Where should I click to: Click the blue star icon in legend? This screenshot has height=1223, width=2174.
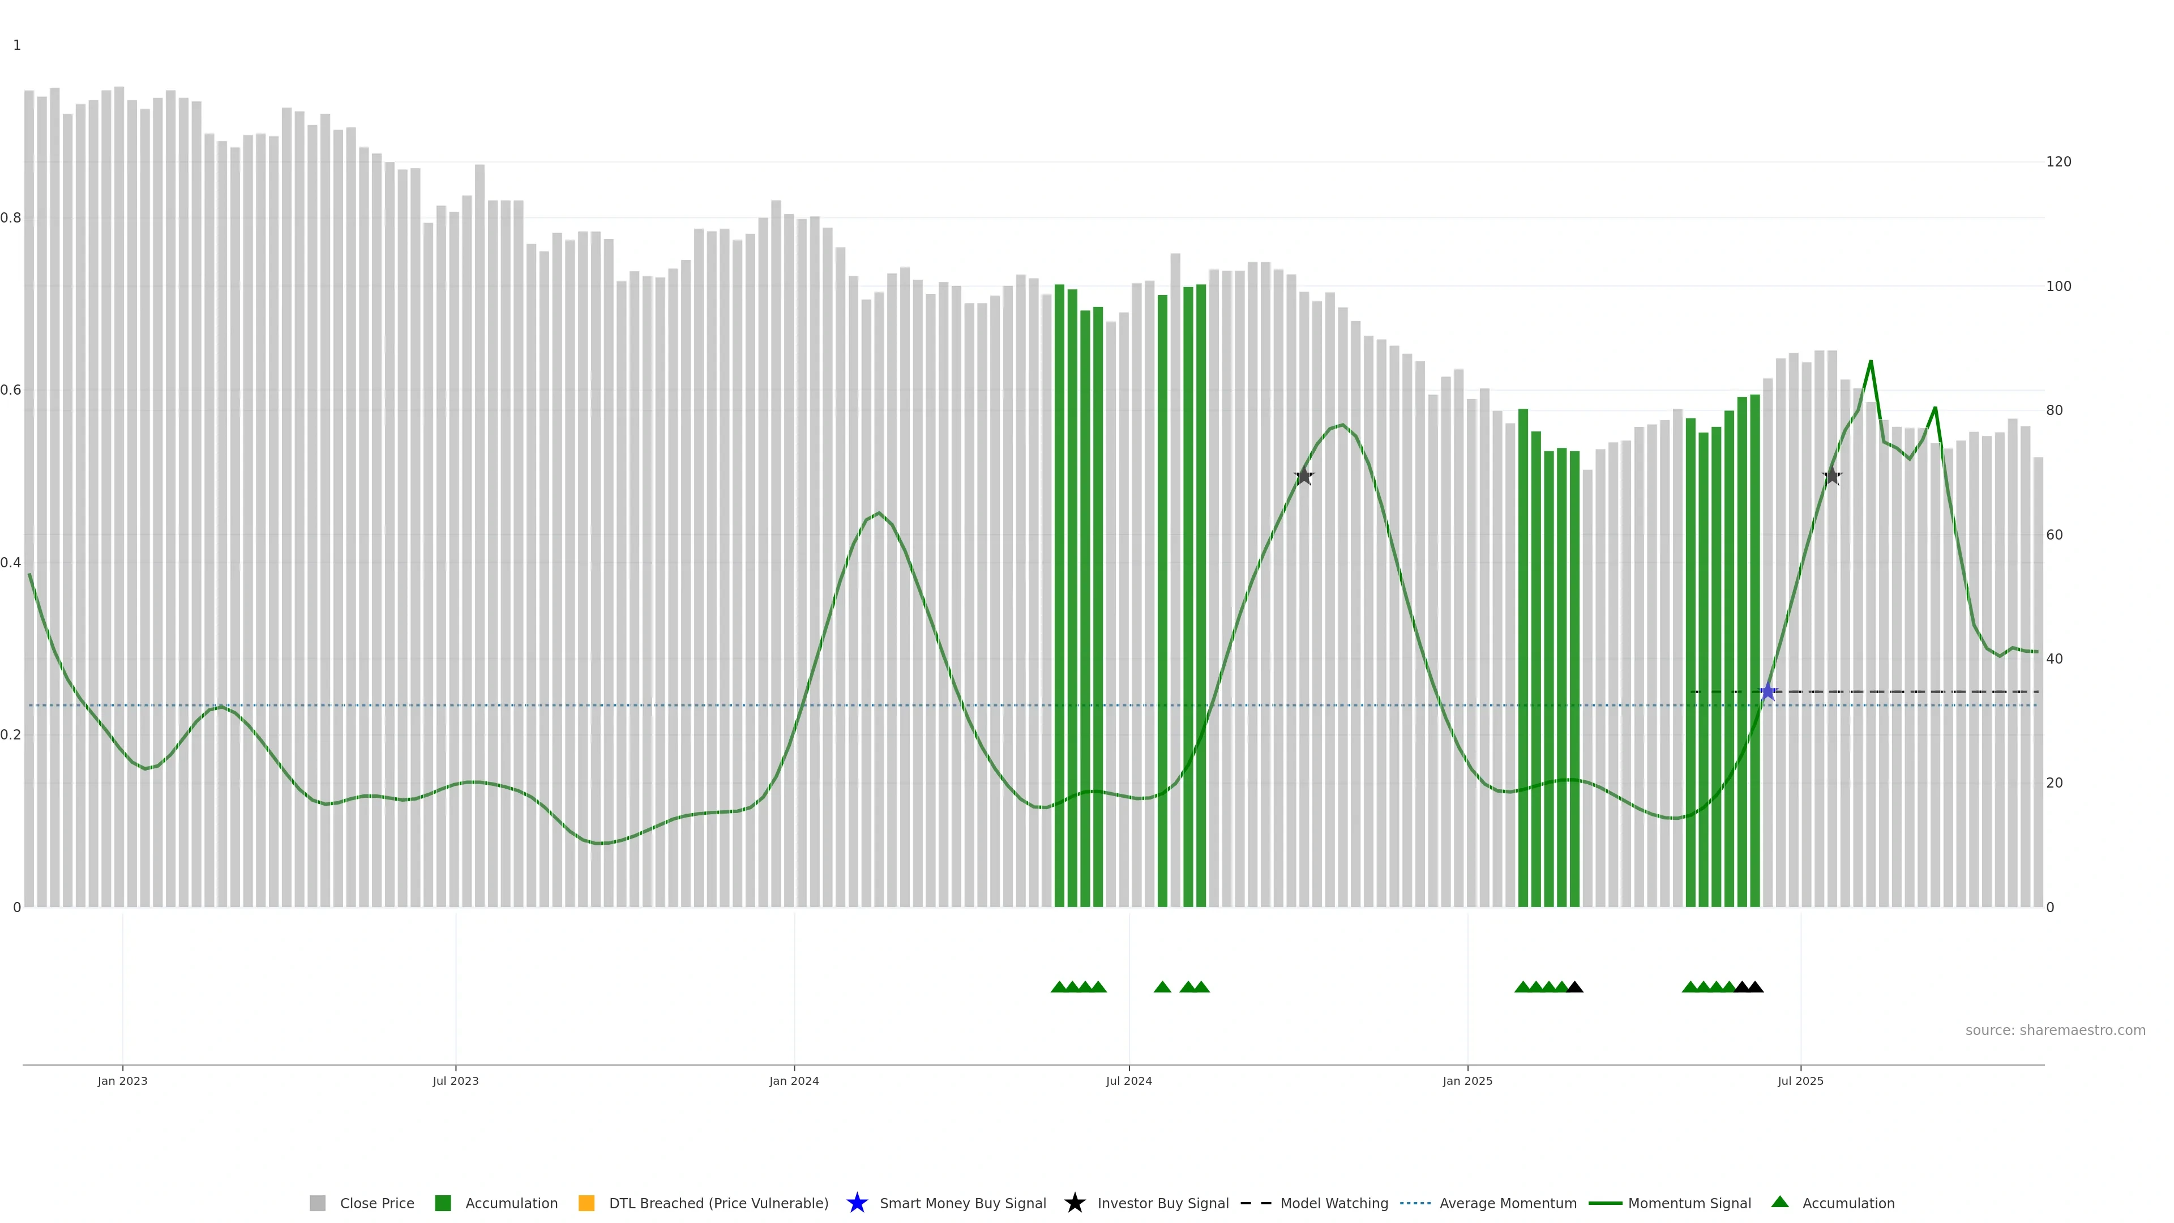(x=857, y=1203)
